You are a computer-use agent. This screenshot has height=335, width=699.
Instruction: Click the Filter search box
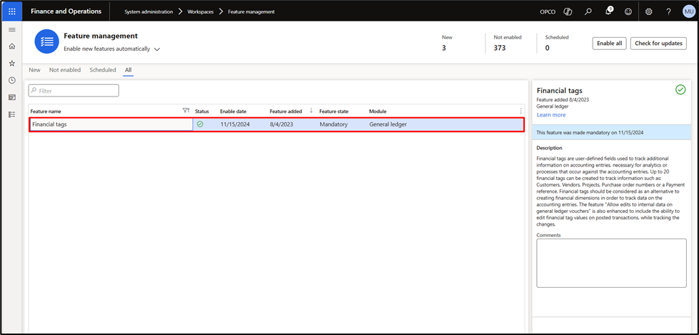pos(74,91)
